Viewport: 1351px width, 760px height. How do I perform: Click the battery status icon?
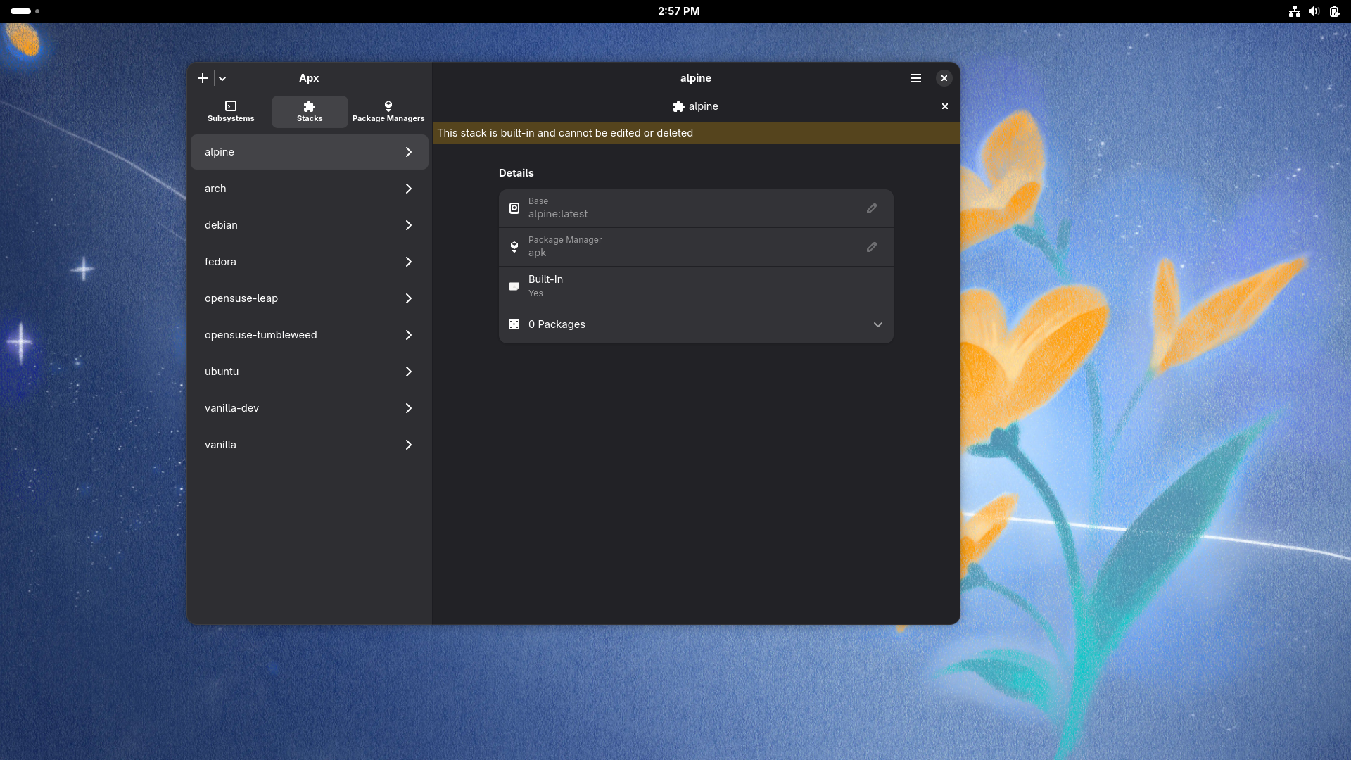(x=1334, y=11)
